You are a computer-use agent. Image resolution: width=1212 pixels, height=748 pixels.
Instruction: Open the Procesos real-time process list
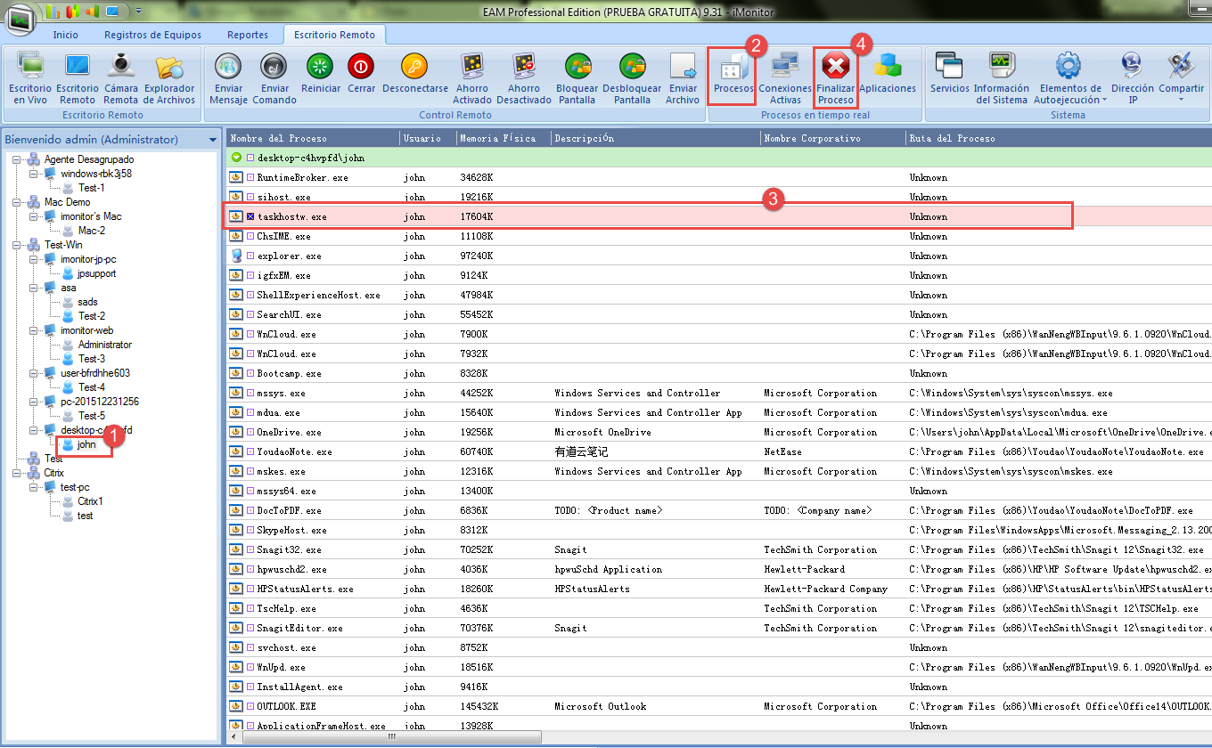pyautogui.click(x=733, y=73)
